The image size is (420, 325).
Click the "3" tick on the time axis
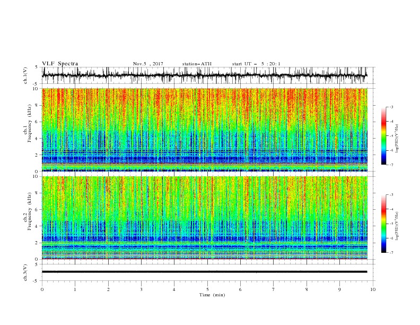point(141,289)
